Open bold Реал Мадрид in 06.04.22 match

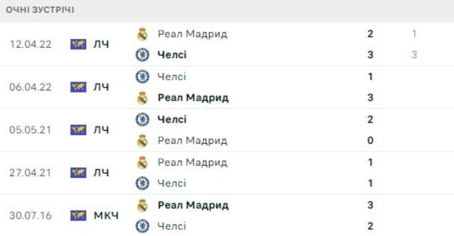193,98
